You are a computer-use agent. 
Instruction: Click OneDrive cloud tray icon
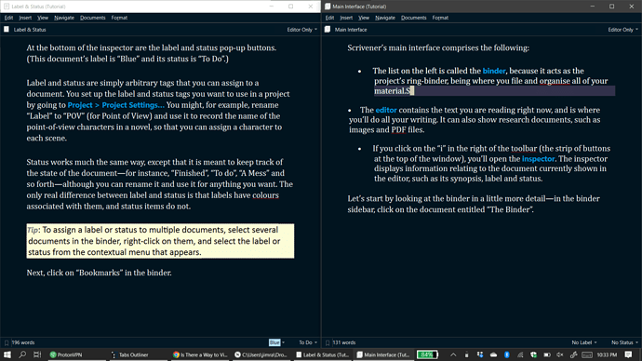(493, 354)
